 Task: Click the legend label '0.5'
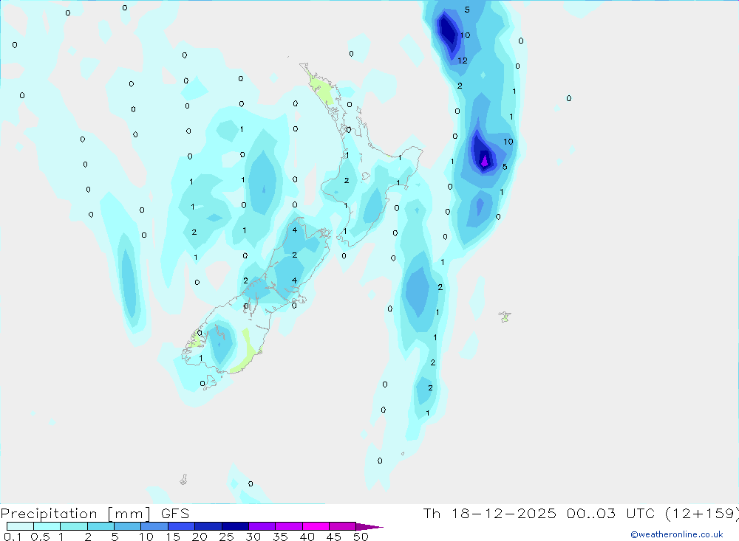[x=41, y=537]
